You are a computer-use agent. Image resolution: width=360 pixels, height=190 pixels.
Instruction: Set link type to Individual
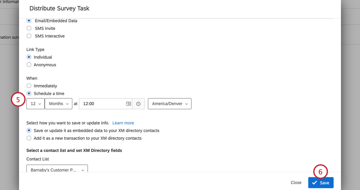pyautogui.click(x=29, y=57)
